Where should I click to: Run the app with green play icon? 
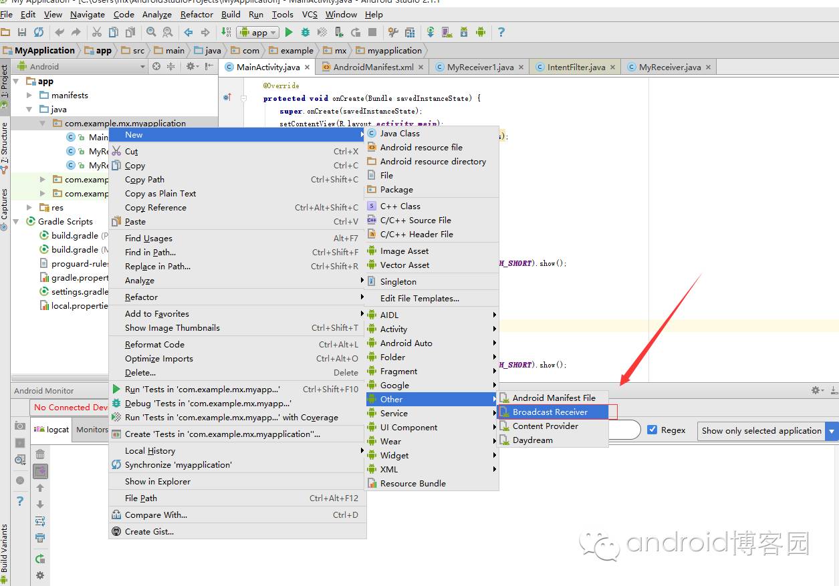tap(289, 32)
